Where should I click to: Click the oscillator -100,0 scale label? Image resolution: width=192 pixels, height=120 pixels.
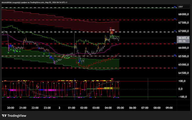point(182,97)
